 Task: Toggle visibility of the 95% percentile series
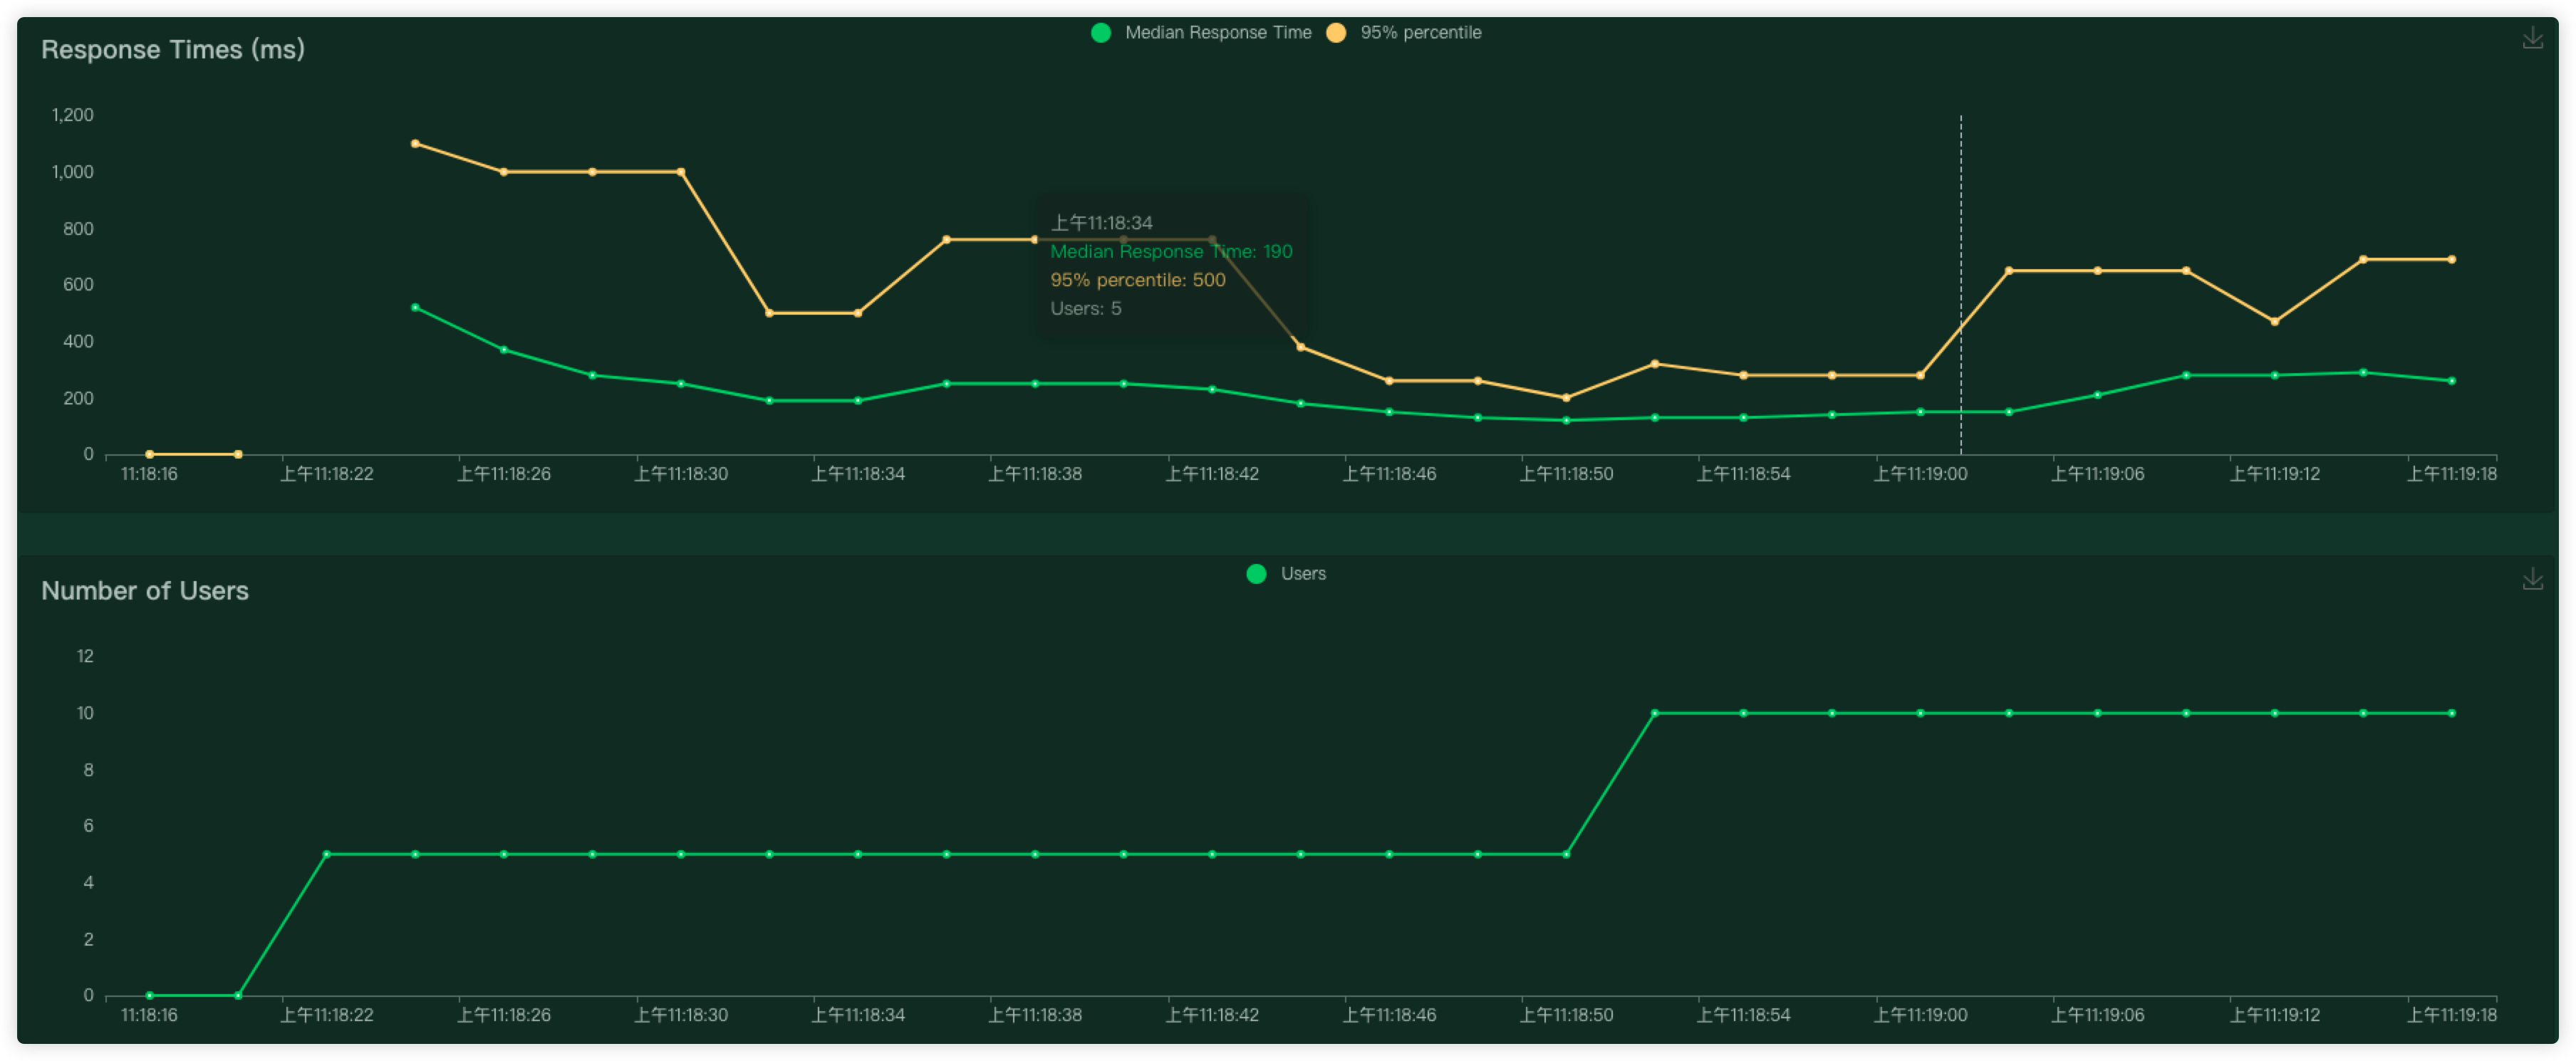(x=1421, y=32)
